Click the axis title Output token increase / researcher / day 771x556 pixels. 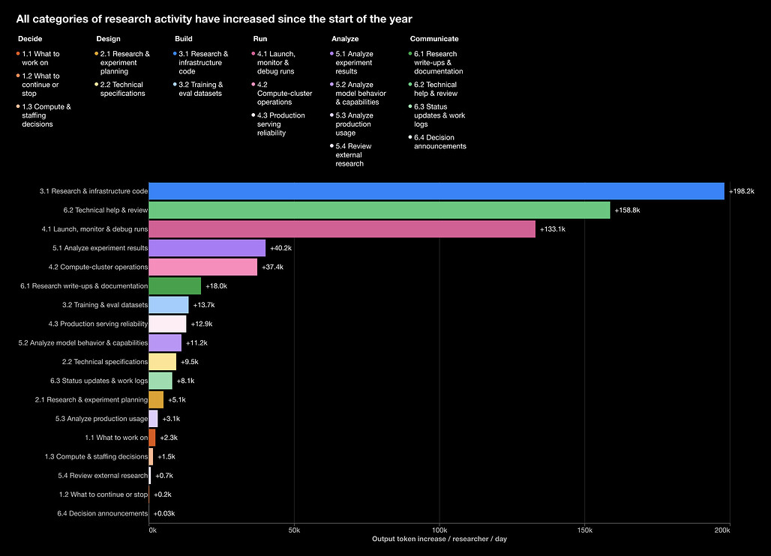point(439,539)
